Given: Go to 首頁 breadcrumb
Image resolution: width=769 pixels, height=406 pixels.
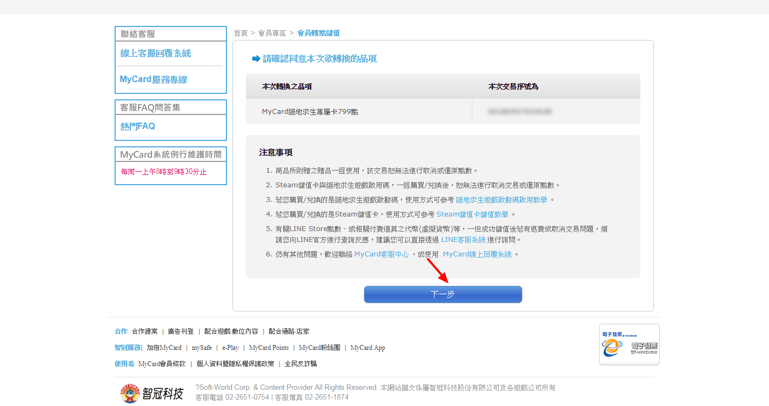Looking at the screenshot, I should [240, 33].
